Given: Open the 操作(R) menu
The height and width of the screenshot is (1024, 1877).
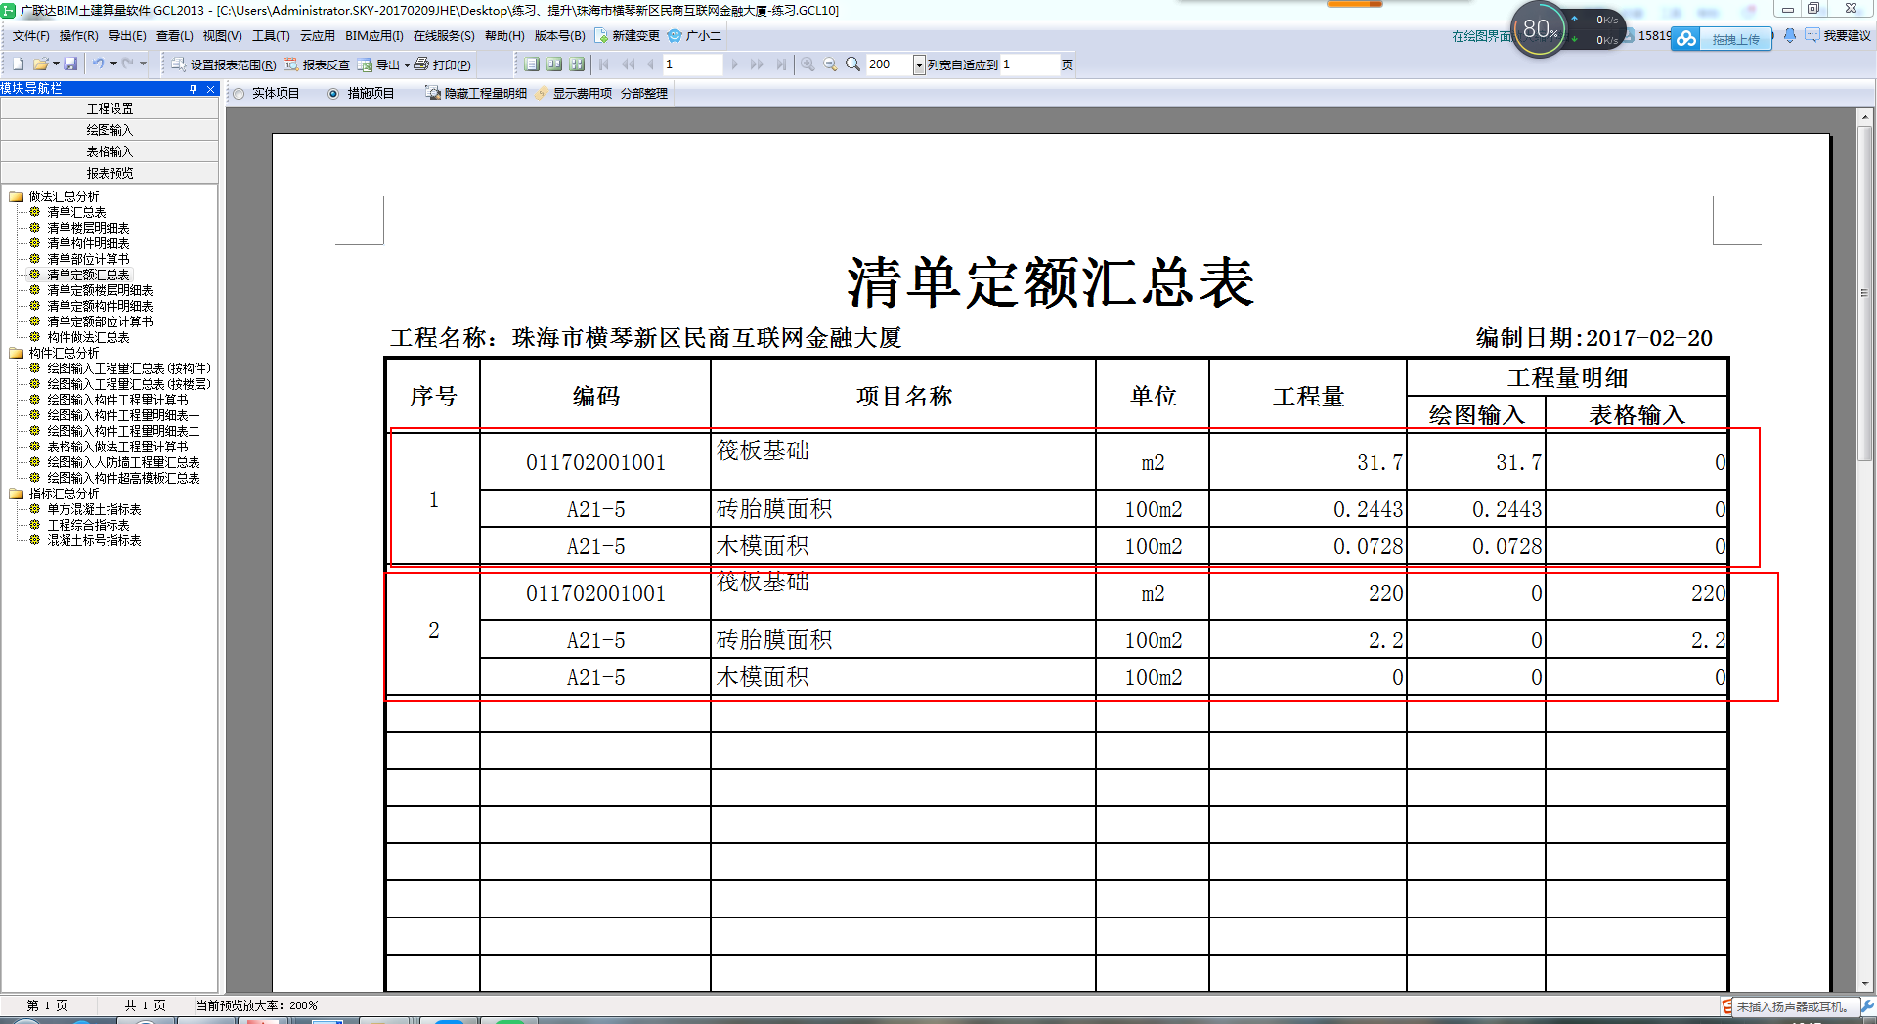Looking at the screenshot, I should [x=79, y=36].
